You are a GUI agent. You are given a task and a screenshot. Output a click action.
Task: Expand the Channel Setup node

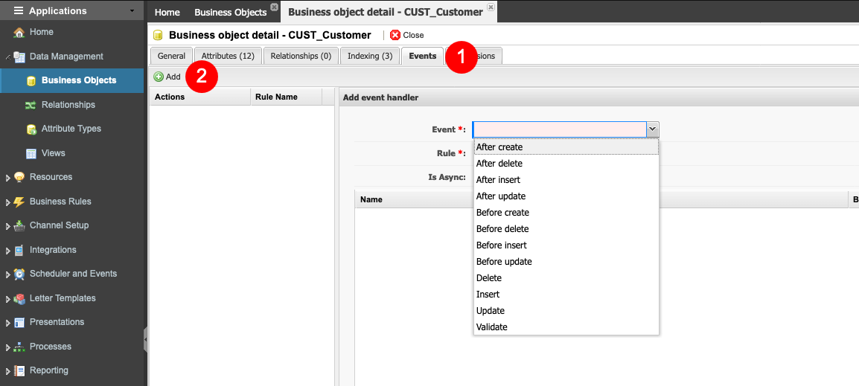[7, 226]
